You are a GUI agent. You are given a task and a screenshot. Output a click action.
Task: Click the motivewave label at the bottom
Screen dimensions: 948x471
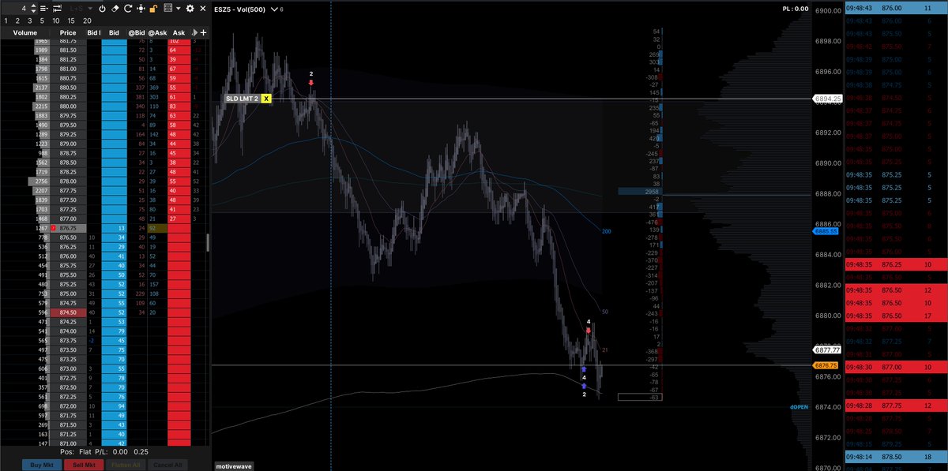pos(235,465)
